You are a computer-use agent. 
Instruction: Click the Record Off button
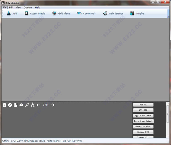click(x=143, y=132)
